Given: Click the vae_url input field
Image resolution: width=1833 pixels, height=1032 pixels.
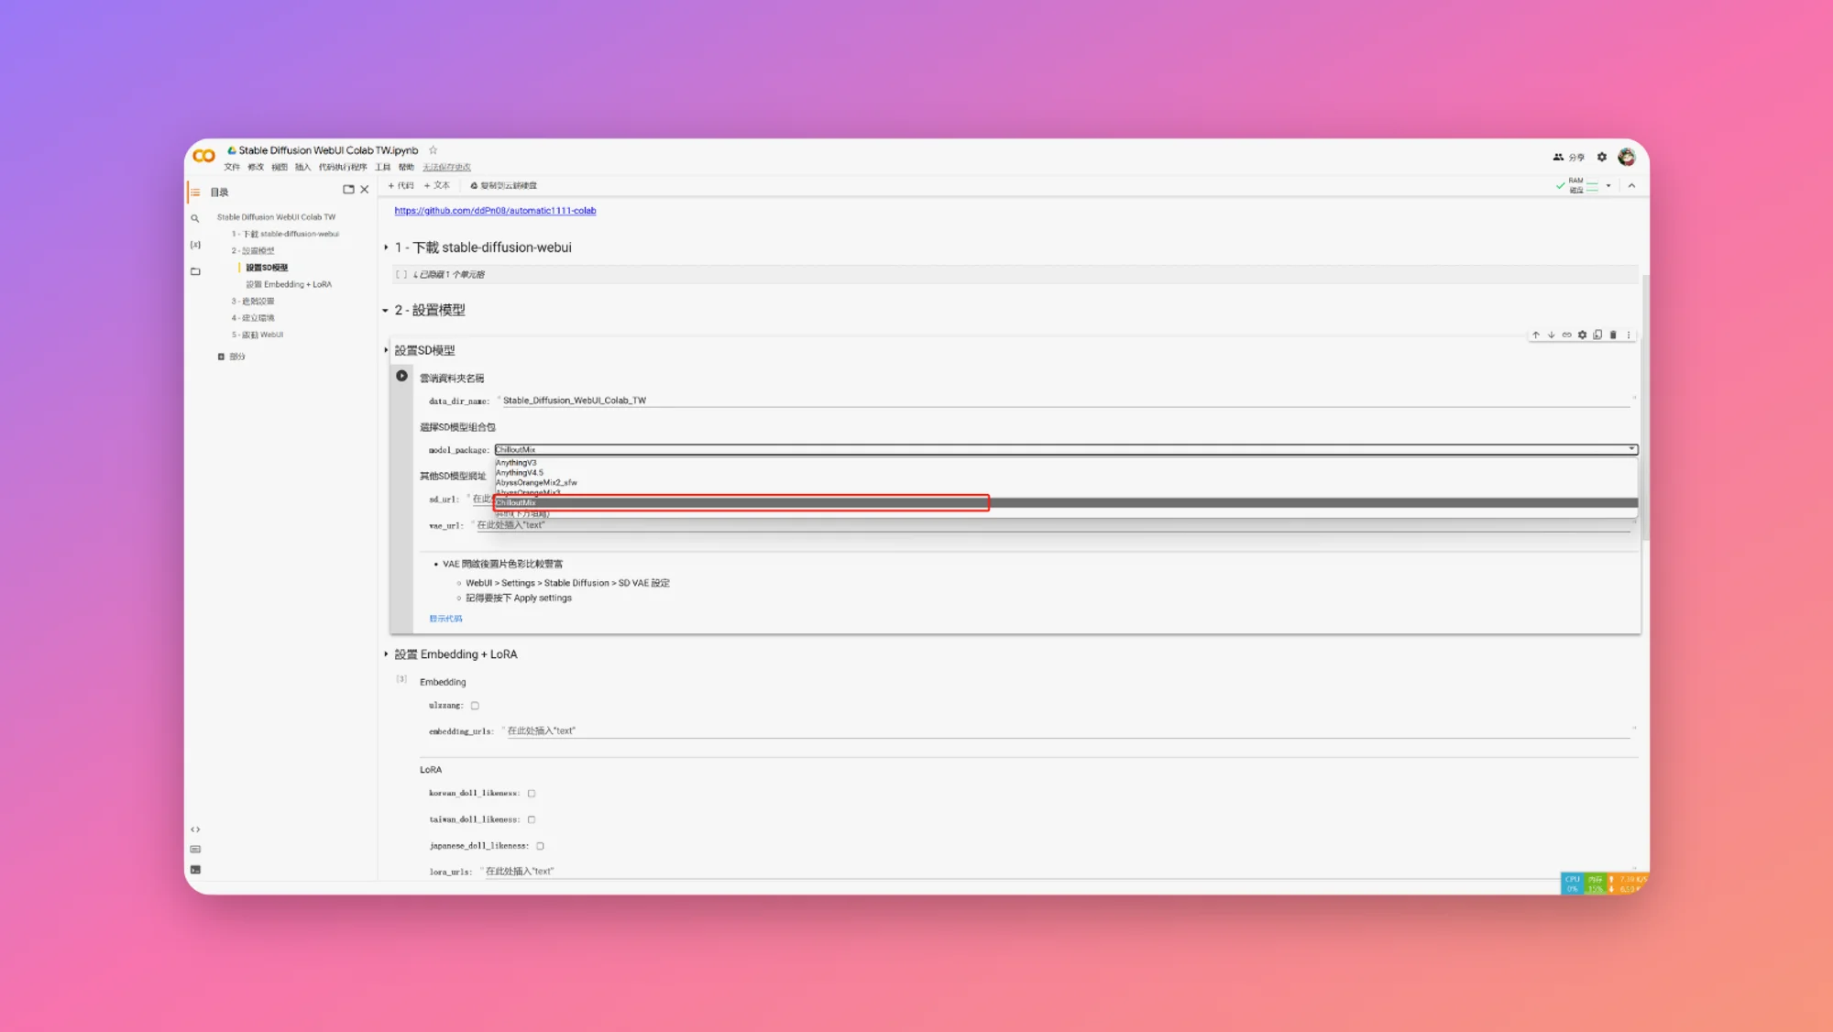Looking at the screenshot, I should (x=1052, y=526).
